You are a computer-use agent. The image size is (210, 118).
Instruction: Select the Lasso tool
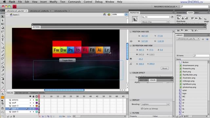[2, 31]
